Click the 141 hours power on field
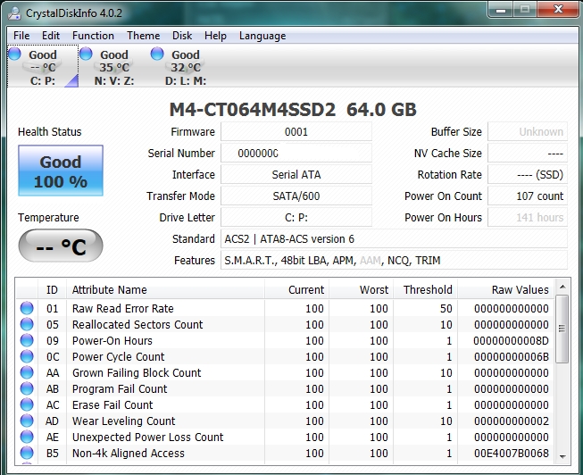This screenshot has height=475, width=583. pyautogui.click(x=528, y=217)
